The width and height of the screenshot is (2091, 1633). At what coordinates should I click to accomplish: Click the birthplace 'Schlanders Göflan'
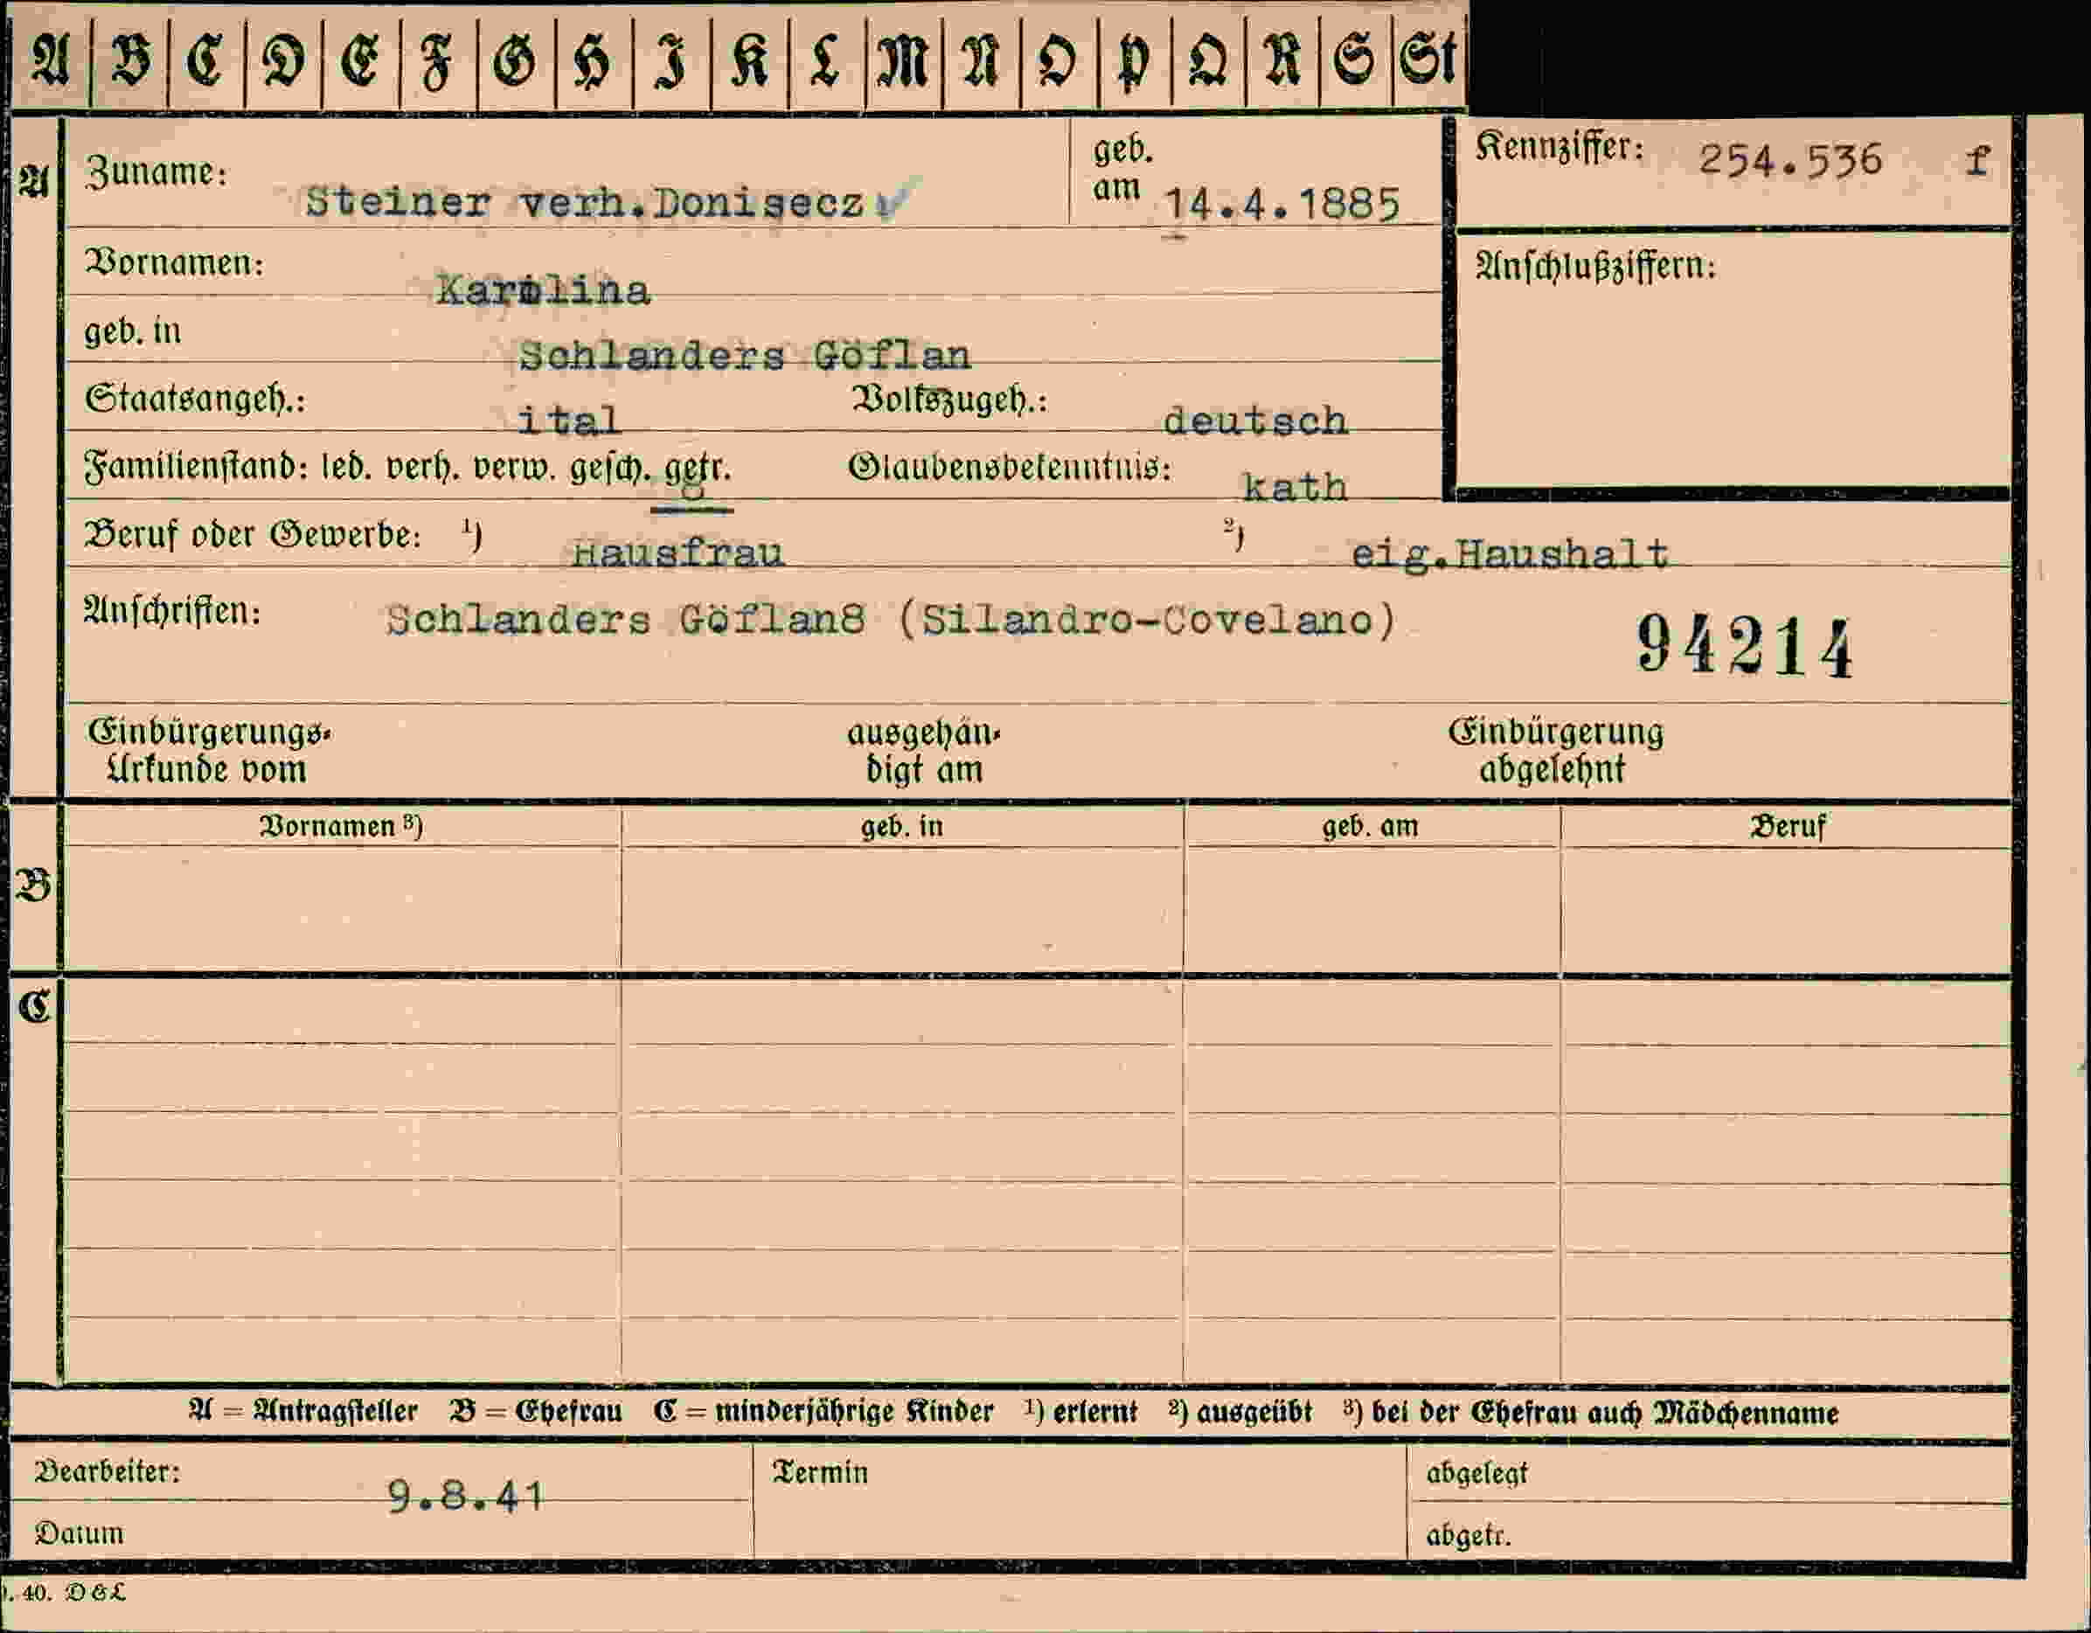744,356
